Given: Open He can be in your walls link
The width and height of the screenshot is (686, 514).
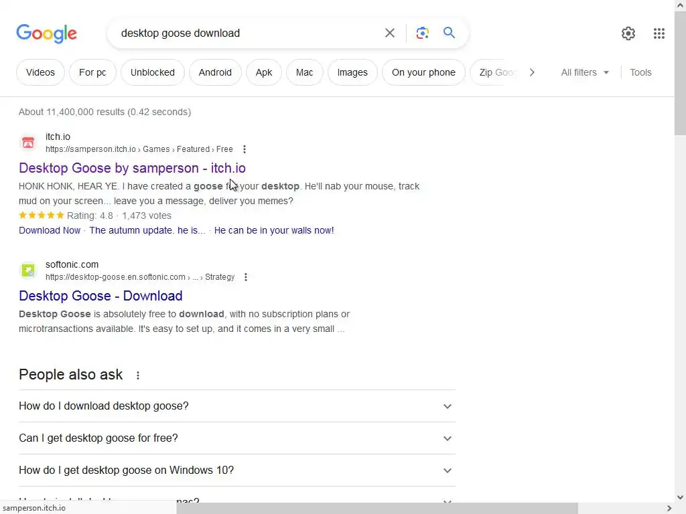Looking at the screenshot, I should tap(274, 230).
